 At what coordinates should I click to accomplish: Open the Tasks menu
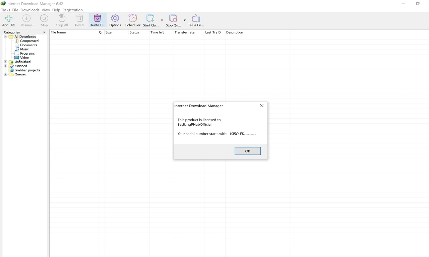coord(6,10)
